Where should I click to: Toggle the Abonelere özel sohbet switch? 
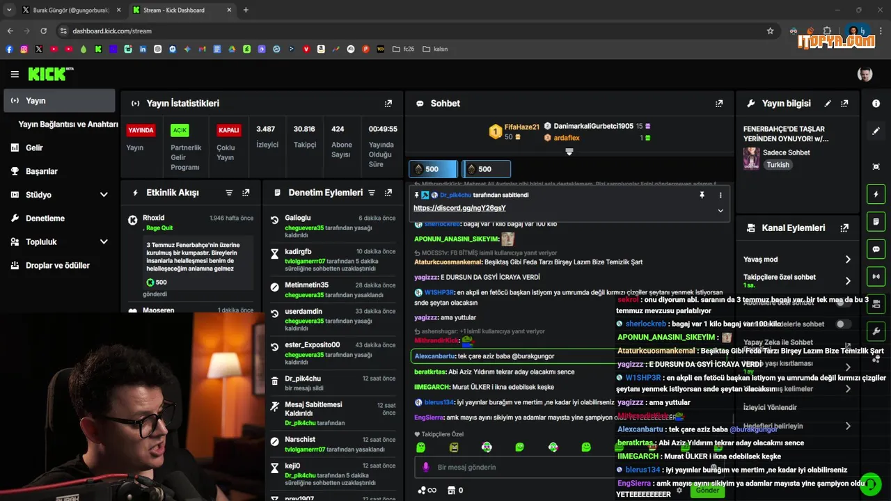843,303
